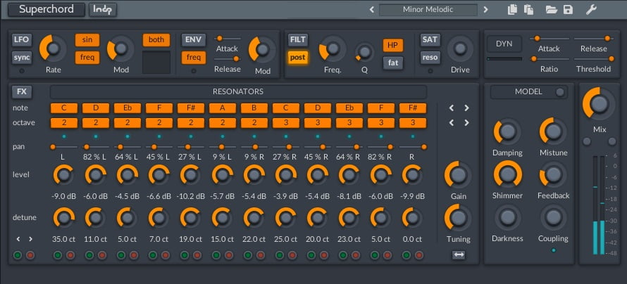Toggle the LFO sync button
The image size is (627, 284).
coord(22,58)
